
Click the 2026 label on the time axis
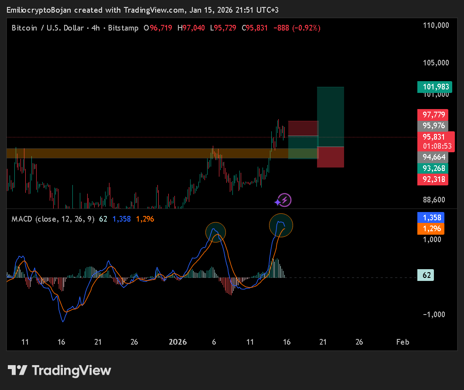point(177,342)
